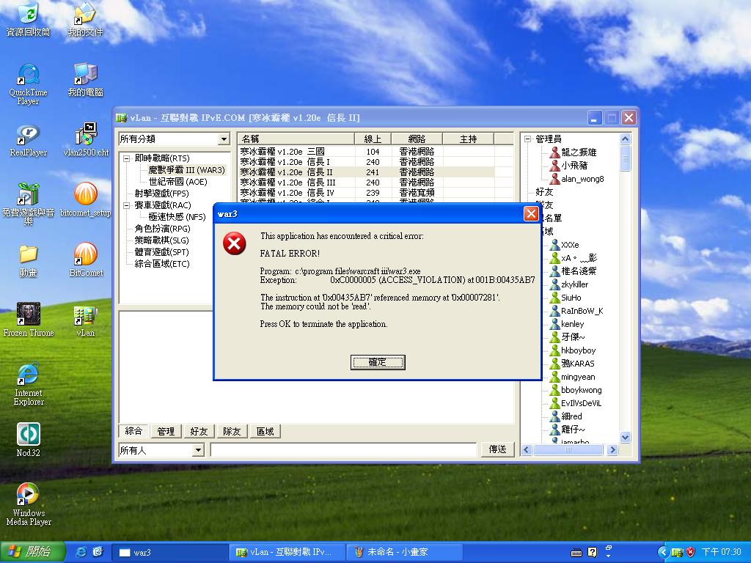This screenshot has height=563, width=751.
Task: Open the Recycle Bin desktop icon
Action: click(28, 20)
